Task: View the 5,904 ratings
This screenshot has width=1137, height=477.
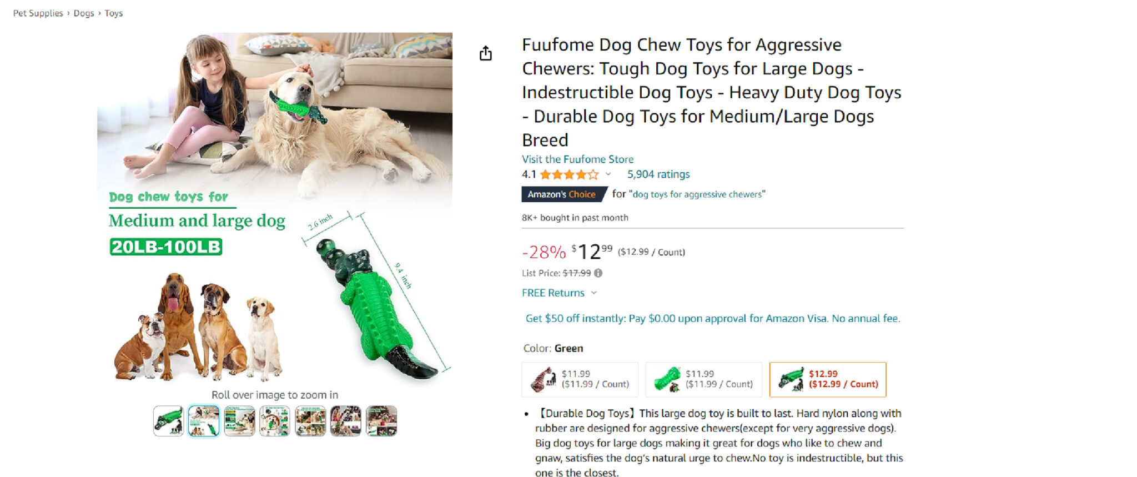Action: click(658, 174)
